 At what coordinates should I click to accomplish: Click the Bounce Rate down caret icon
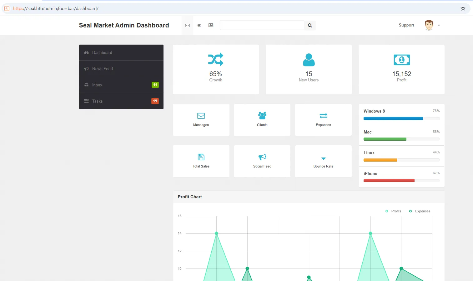coord(324,158)
